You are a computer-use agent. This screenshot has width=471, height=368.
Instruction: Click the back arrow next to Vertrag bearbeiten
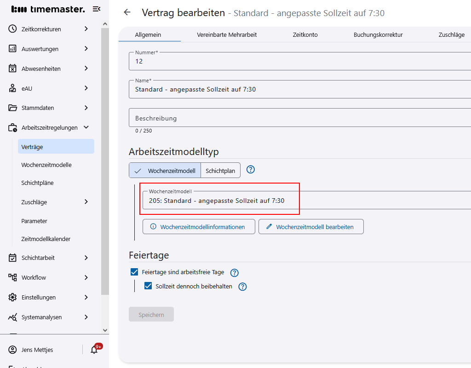pos(127,12)
